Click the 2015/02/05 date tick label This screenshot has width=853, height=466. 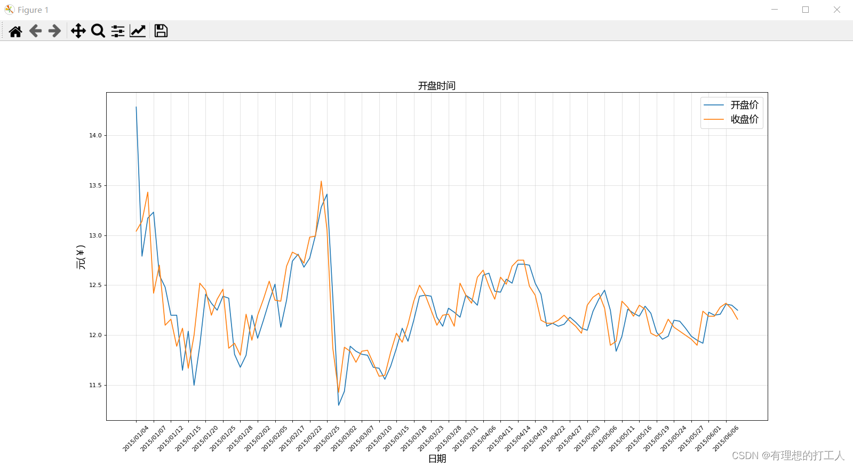[275, 439]
